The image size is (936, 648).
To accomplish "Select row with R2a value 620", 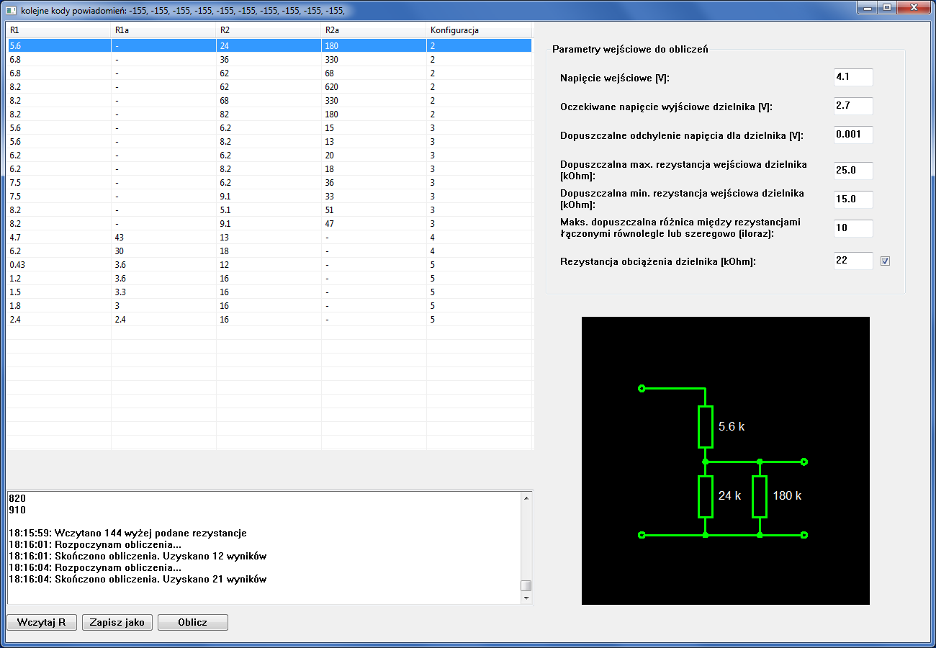I will pos(269,86).
